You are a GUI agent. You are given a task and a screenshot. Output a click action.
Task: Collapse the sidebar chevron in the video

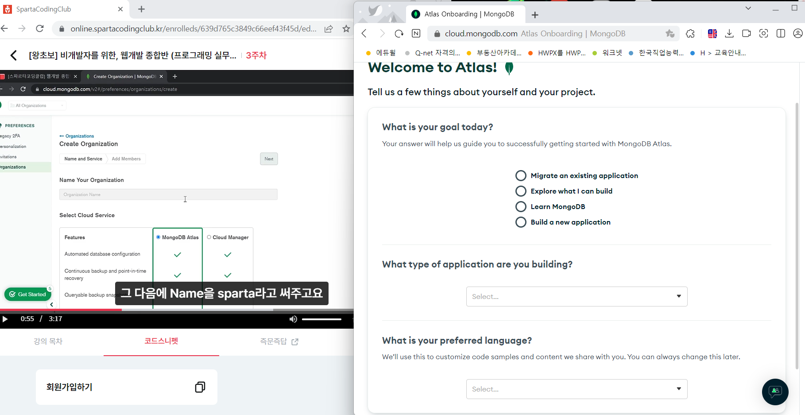pos(52,305)
